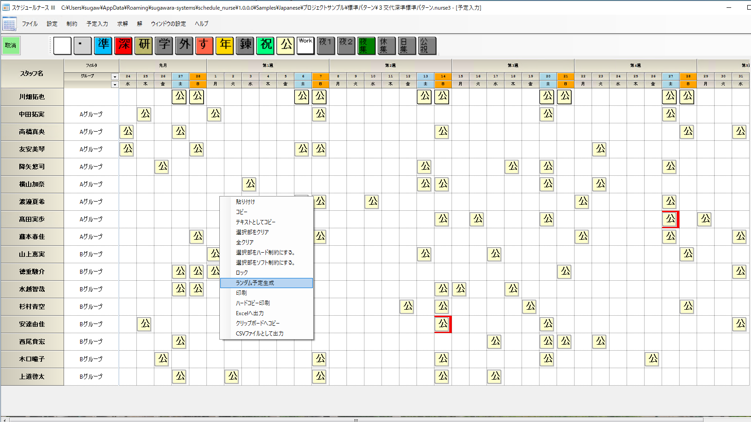This screenshot has height=422, width=751.
Task: Select the 夜2 shift icon
Action: pyautogui.click(x=346, y=46)
